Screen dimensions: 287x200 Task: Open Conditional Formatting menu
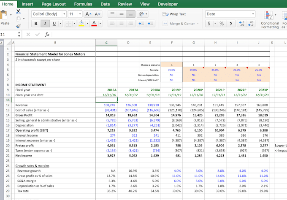270,20
